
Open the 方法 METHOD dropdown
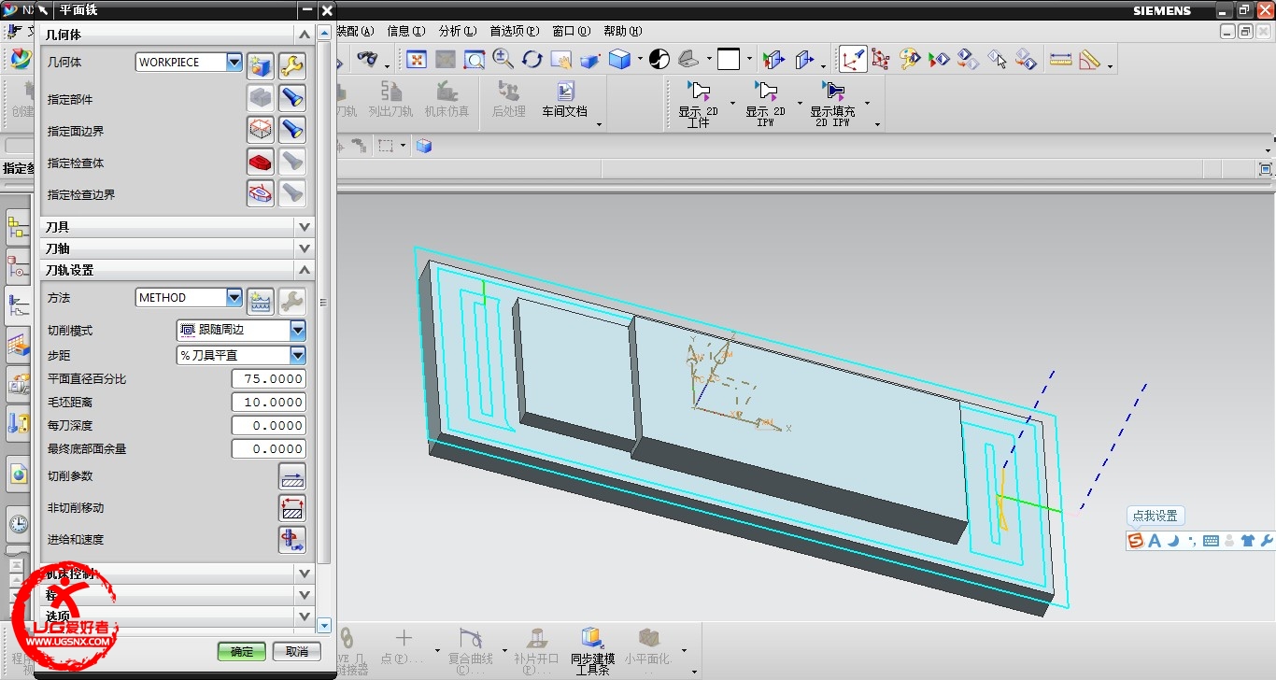[234, 298]
